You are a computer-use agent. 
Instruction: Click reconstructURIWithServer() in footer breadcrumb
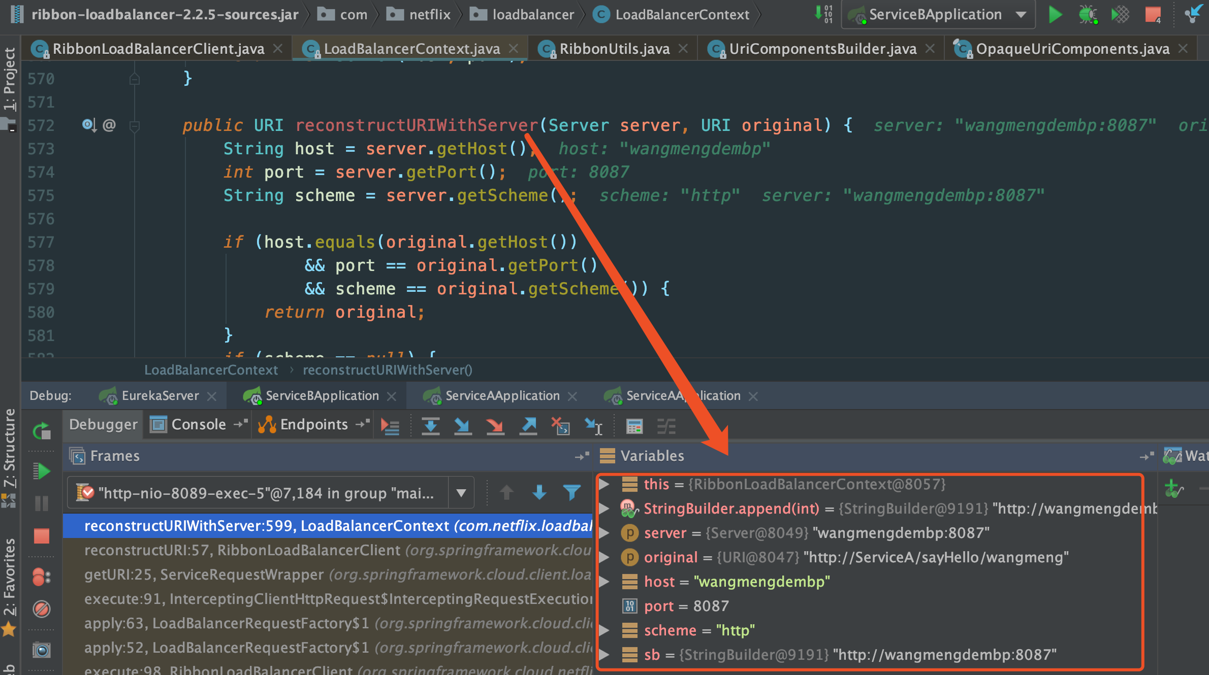388,370
